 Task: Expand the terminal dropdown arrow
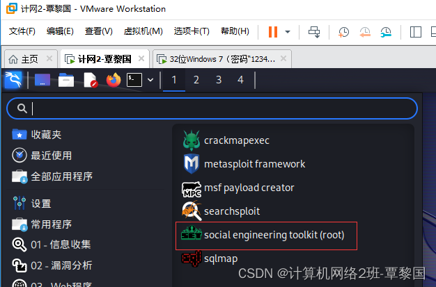coord(150,80)
